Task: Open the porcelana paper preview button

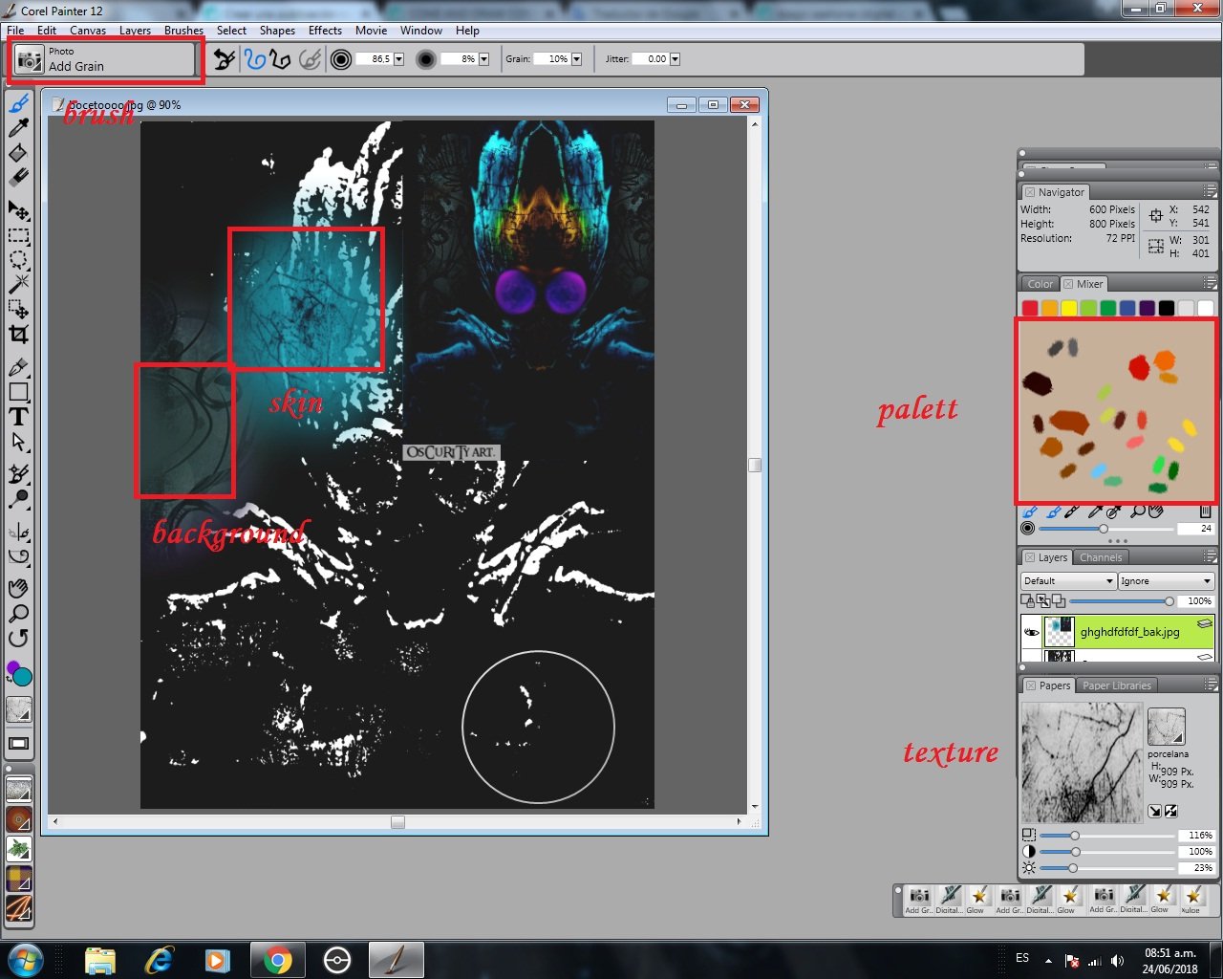Action: point(1166,727)
